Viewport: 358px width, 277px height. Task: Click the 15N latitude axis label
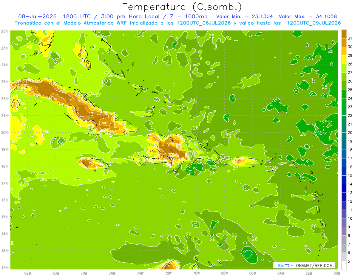(5, 217)
